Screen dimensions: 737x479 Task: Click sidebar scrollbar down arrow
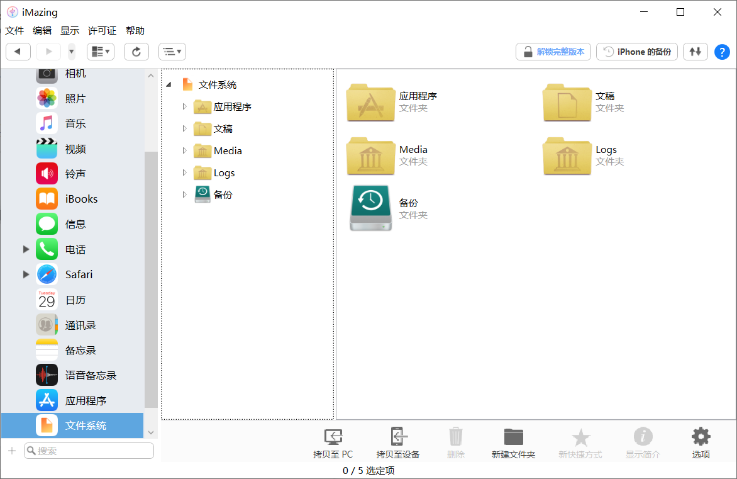click(x=151, y=432)
